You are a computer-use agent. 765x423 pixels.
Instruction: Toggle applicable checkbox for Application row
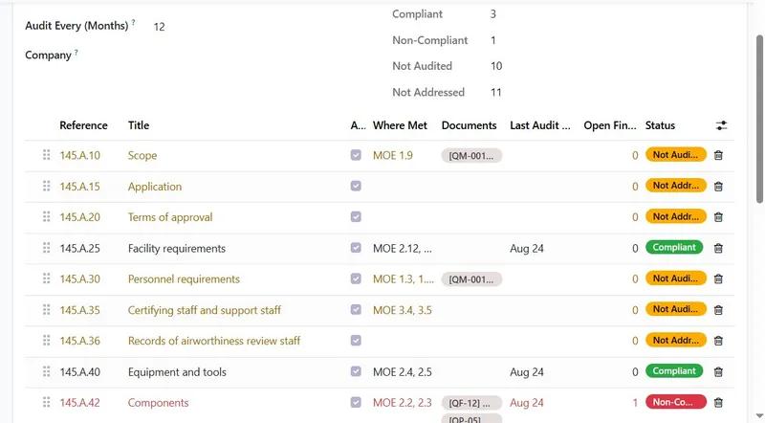tap(356, 186)
